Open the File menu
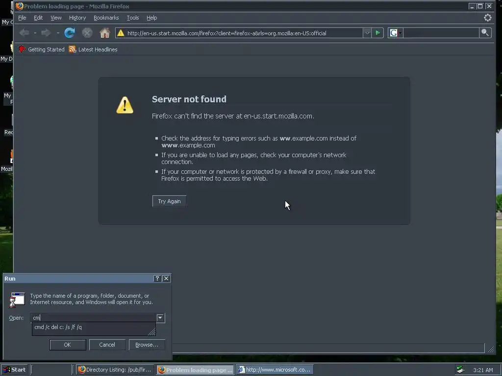 22,18
